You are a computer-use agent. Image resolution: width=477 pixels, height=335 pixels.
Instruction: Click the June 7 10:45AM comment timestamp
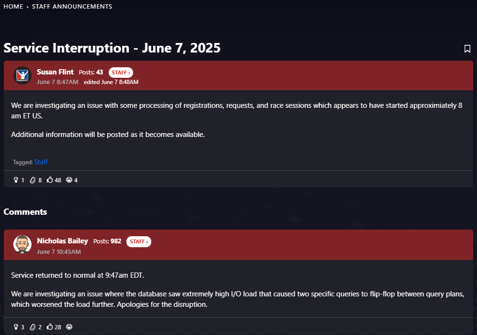59,251
